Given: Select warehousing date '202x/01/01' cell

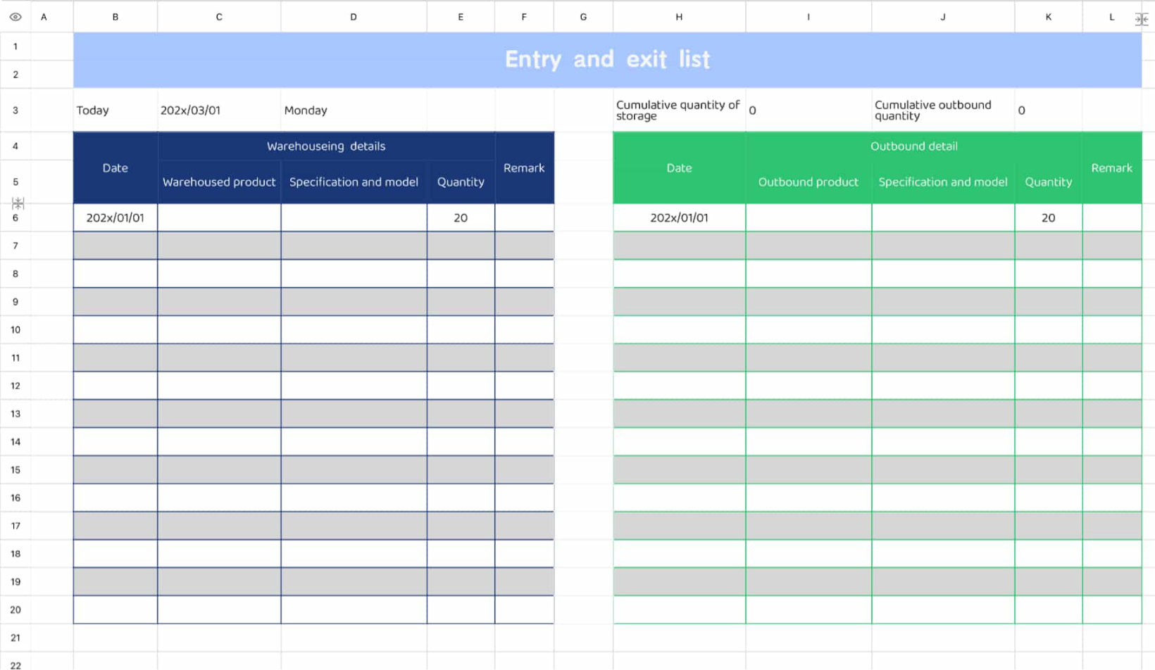Looking at the screenshot, I should pos(115,217).
